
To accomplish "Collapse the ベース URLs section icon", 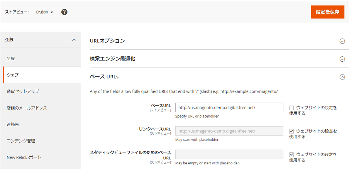I will pyautogui.click(x=342, y=77).
